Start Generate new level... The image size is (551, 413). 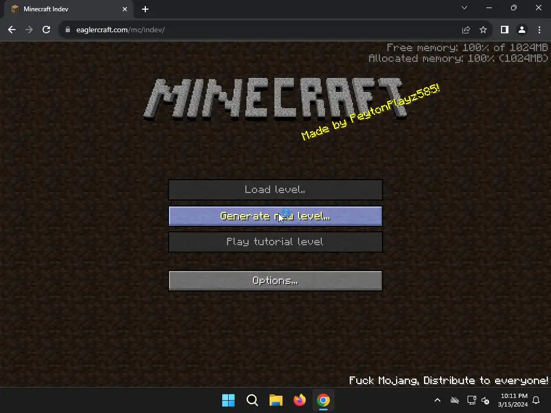coord(275,216)
